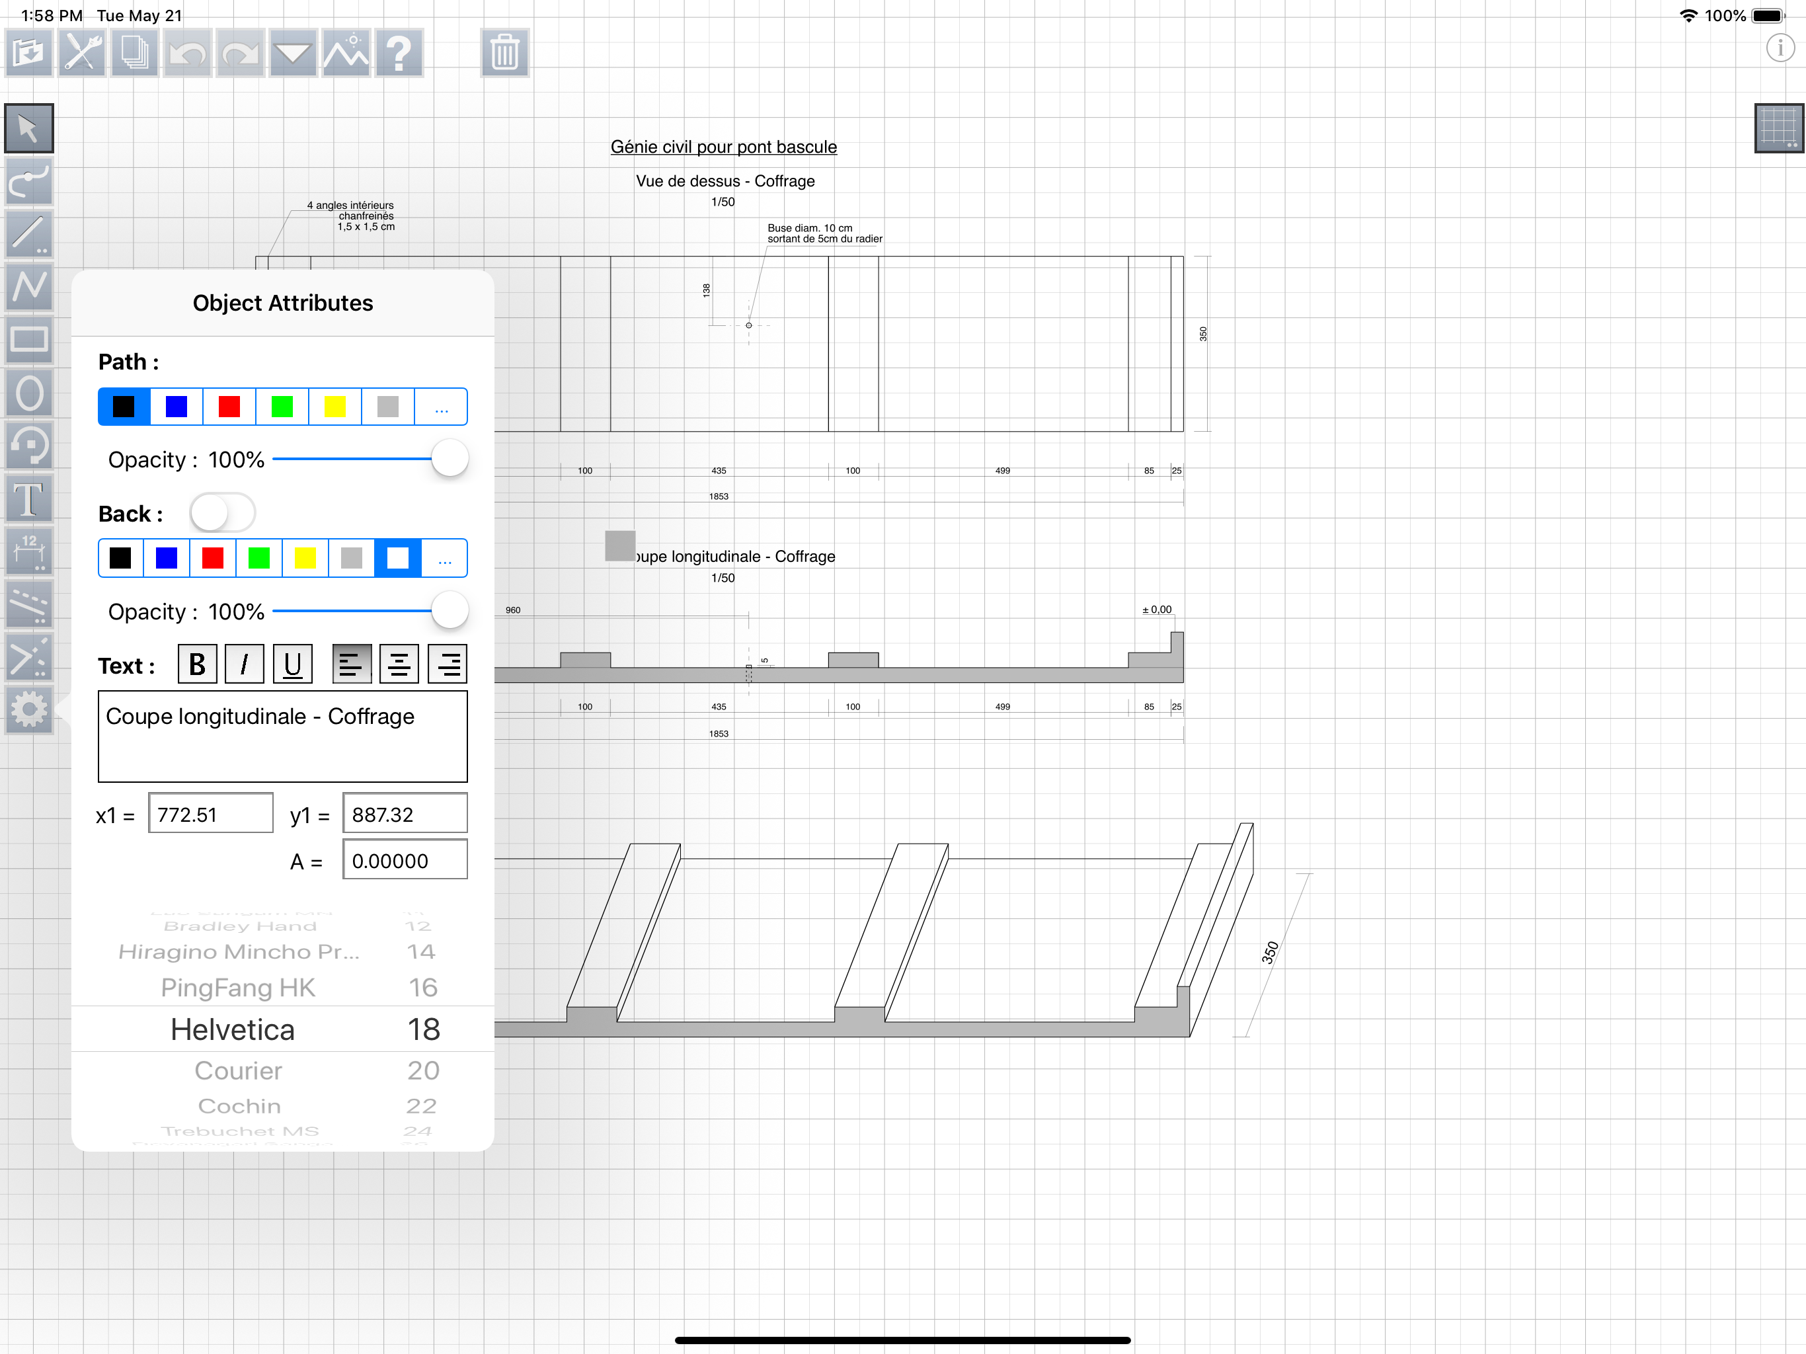Viewport: 1806px width, 1354px height.
Task: Choose red path color
Action: [229, 407]
